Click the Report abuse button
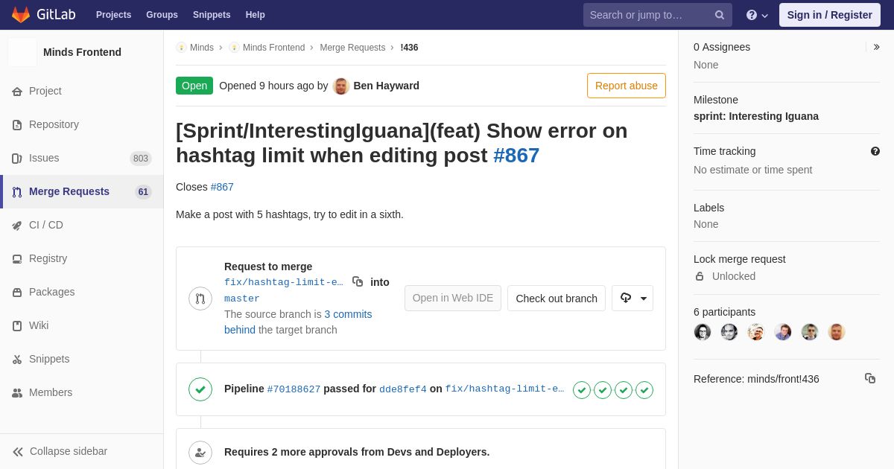894x469 pixels. coord(627,86)
